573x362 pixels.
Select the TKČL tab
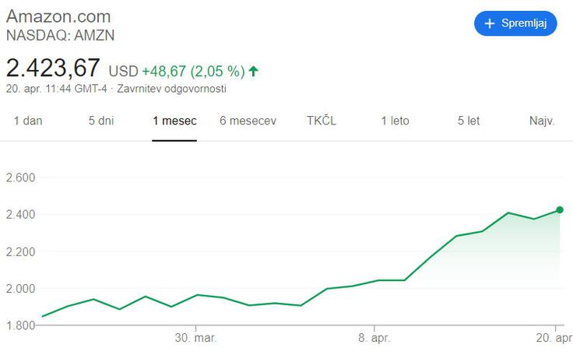coord(322,120)
